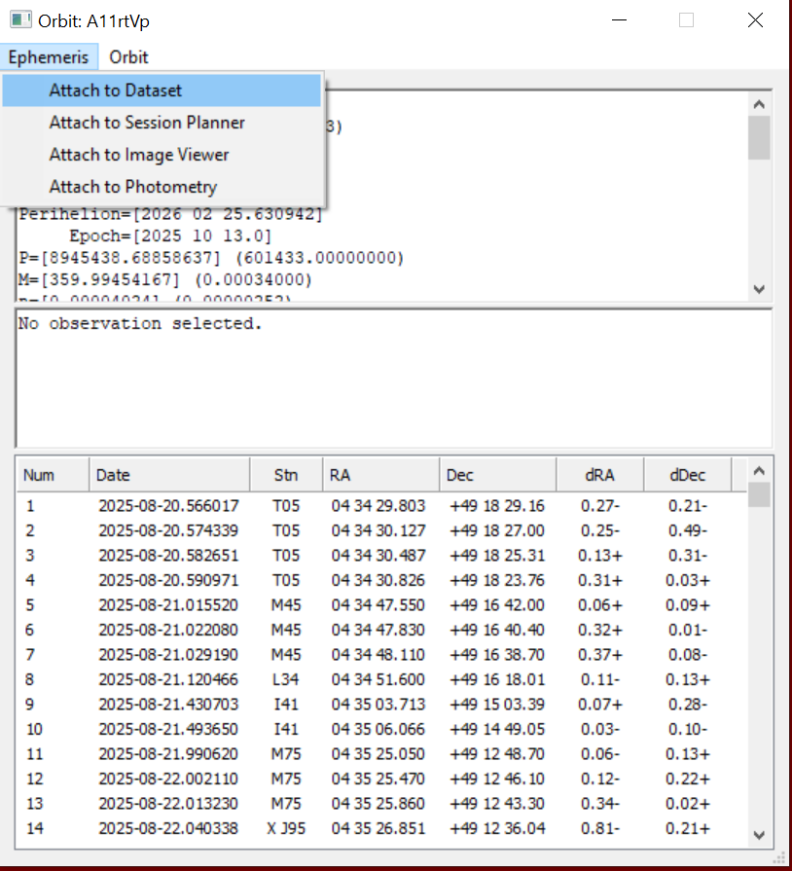Click the dRA column header
The width and height of the screenshot is (792, 871).
[597, 476]
